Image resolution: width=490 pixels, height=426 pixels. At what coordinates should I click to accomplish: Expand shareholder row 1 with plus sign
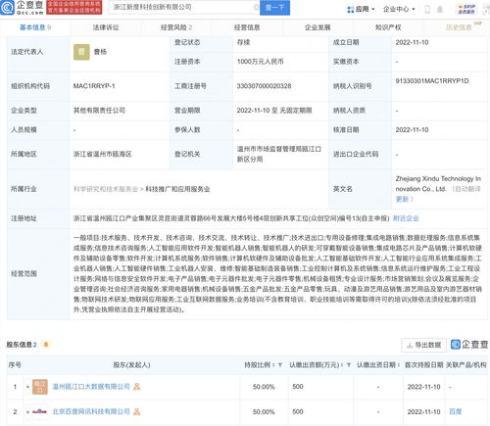pyautogui.click(x=27, y=387)
